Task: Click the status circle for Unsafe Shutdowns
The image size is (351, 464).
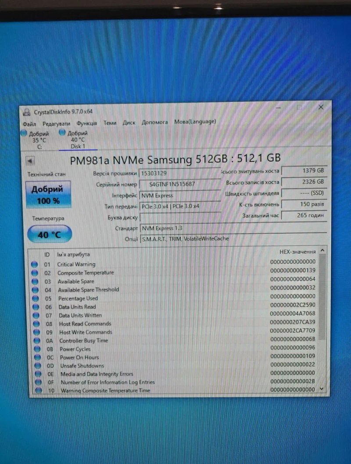Action: coord(38,366)
